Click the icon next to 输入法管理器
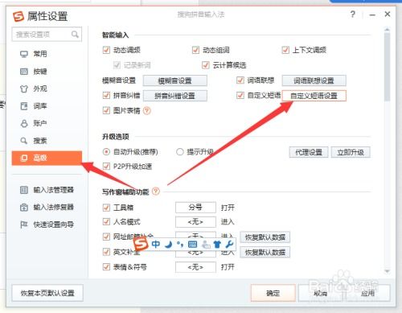The height and width of the screenshot is (313, 402). tap(24, 190)
